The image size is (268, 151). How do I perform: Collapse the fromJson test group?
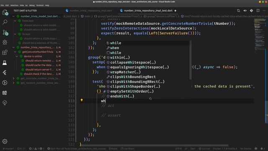pyautogui.click(x=15, y=21)
